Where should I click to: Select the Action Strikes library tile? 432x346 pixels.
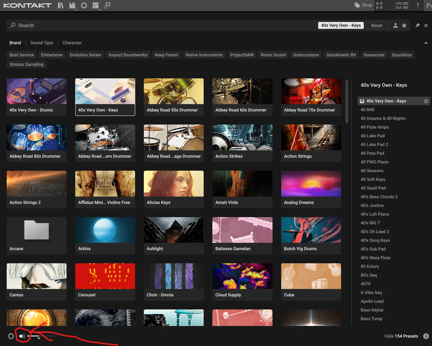point(242,143)
